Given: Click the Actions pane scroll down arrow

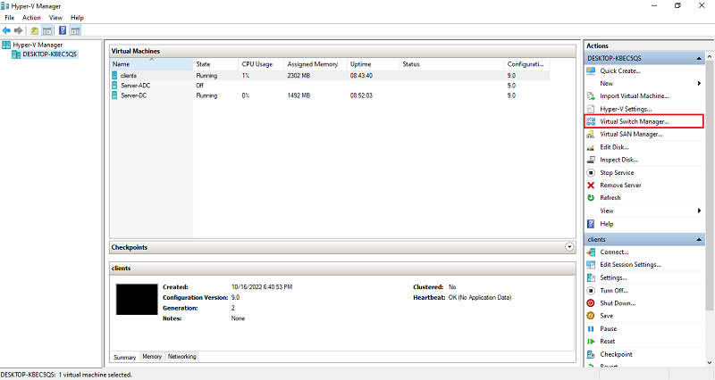Looking at the screenshot, I should tap(709, 362).
